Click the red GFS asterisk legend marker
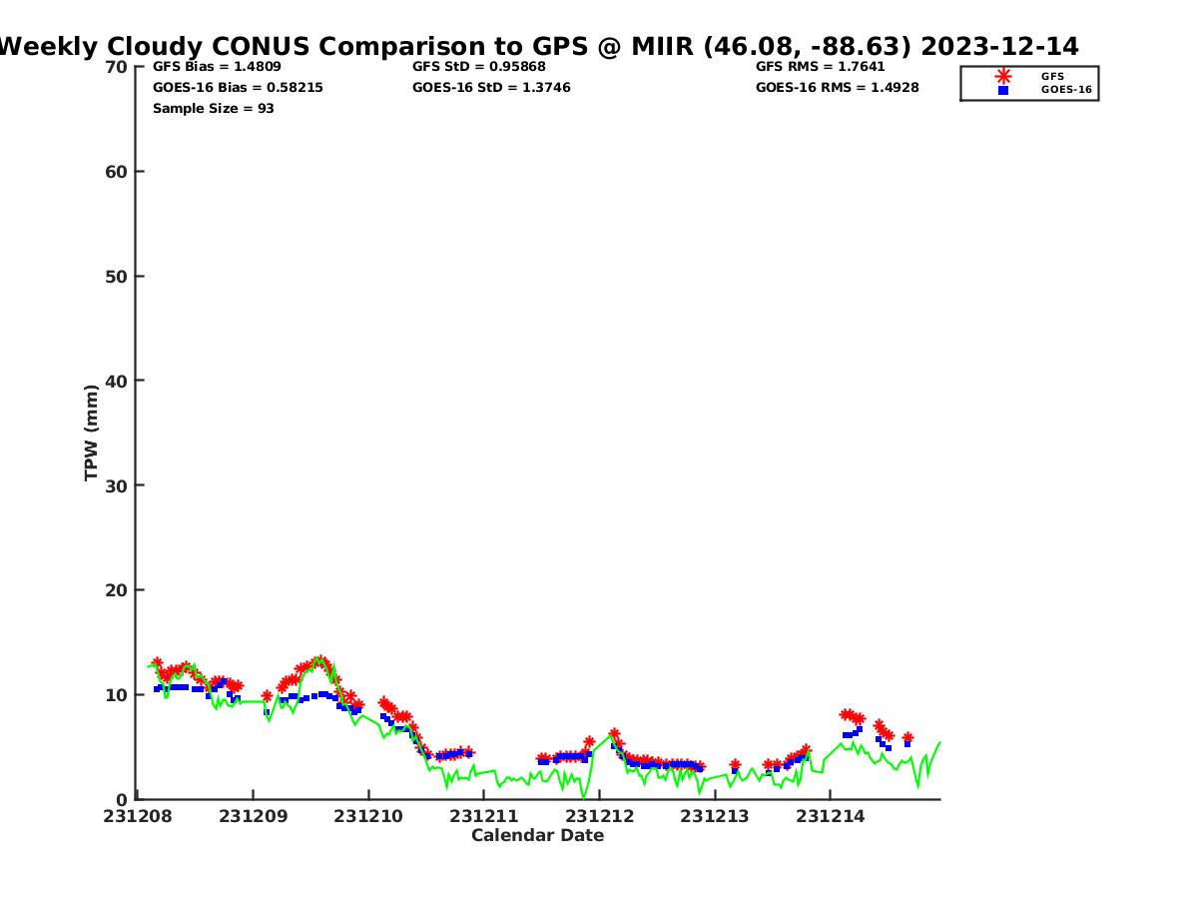Screen dimensions: 1198x899 [x=1003, y=76]
